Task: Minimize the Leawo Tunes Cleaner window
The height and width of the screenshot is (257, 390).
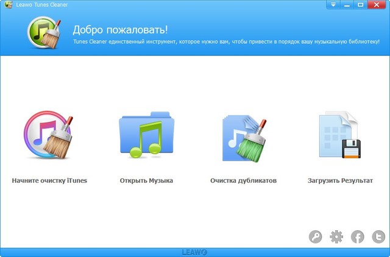Action: (x=347, y=5)
